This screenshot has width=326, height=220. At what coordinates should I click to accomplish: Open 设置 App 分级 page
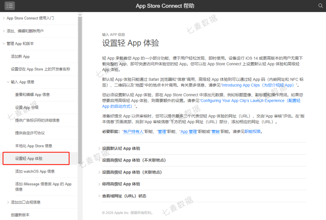point(27,108)
